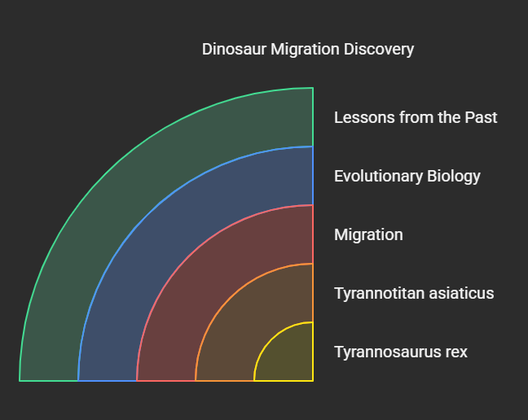Click the word Discovery in the title
The image size is (528, 420).
click(378, 50)
